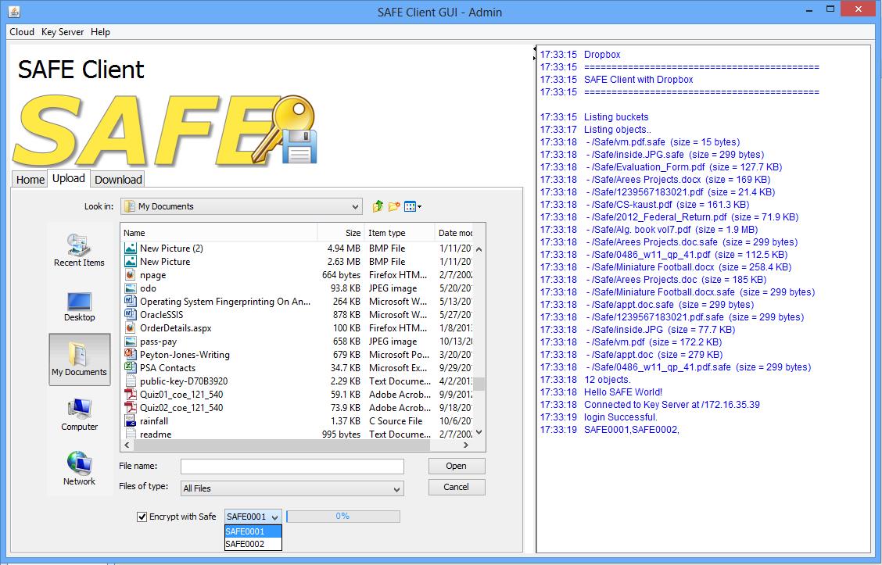Select the file named public-key-D70B3920
Image resolution: width=882 pixels, height=565 pixels.
(184, 381)
